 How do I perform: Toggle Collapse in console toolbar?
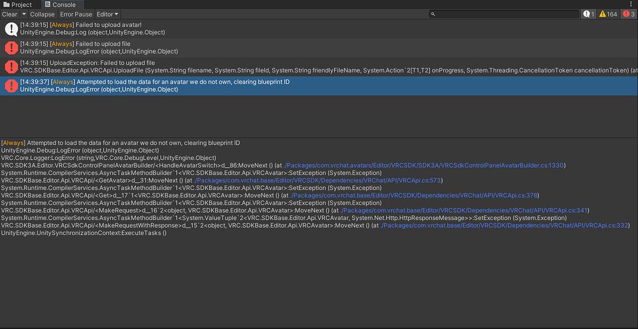click(43, 14)
